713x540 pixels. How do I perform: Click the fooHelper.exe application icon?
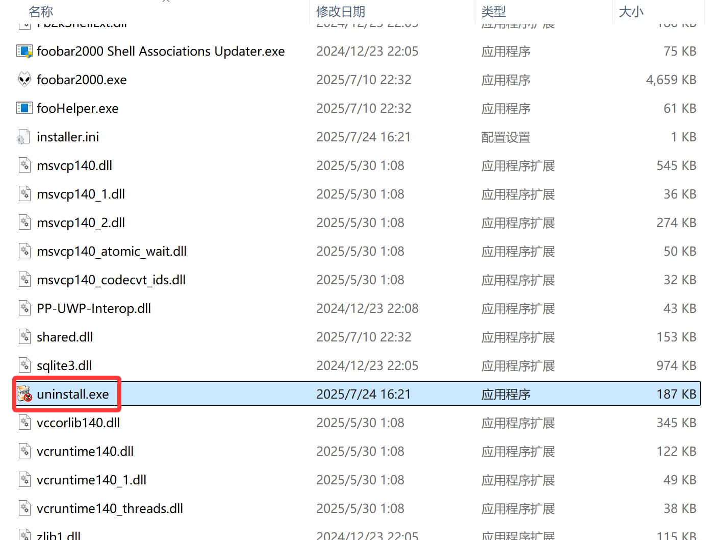point(24,108)
